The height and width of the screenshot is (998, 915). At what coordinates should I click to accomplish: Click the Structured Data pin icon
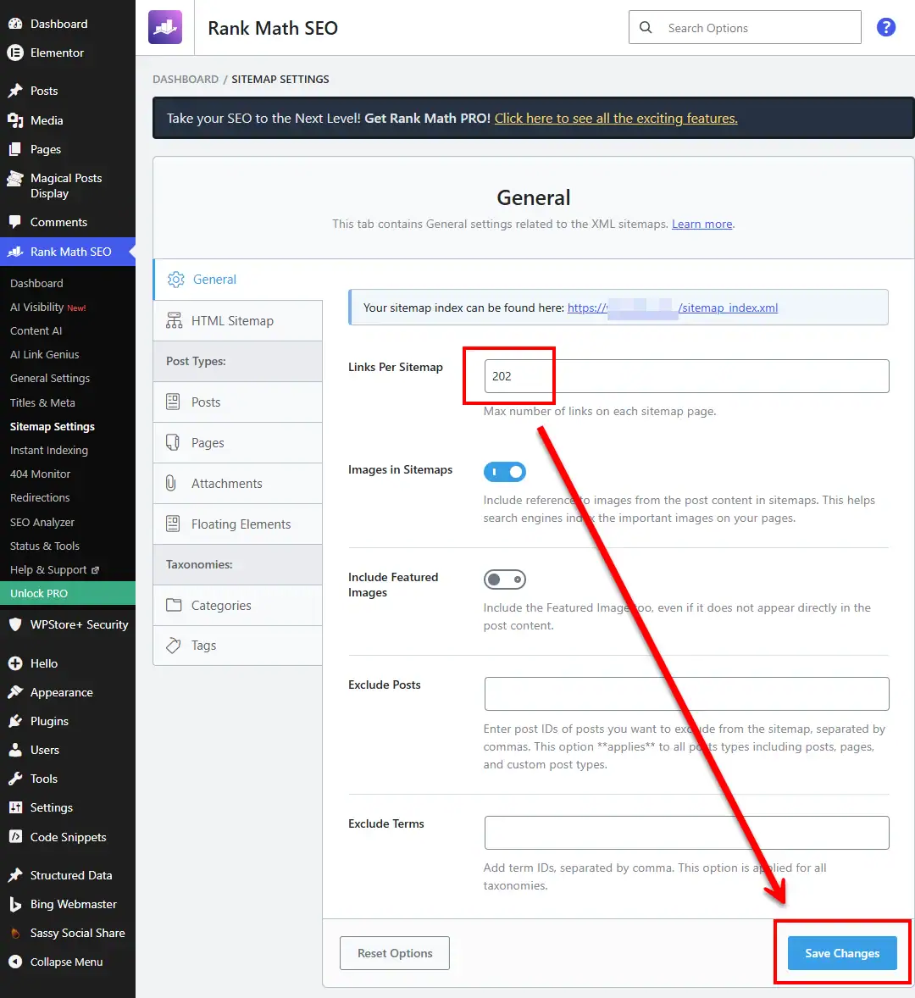click(x=15, y=875)
